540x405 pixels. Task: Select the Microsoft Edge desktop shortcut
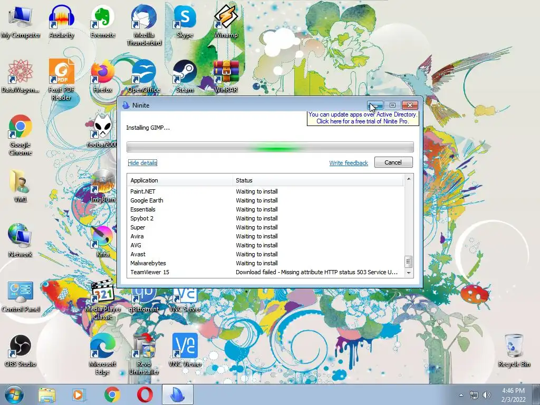click(x=103, y=354)
